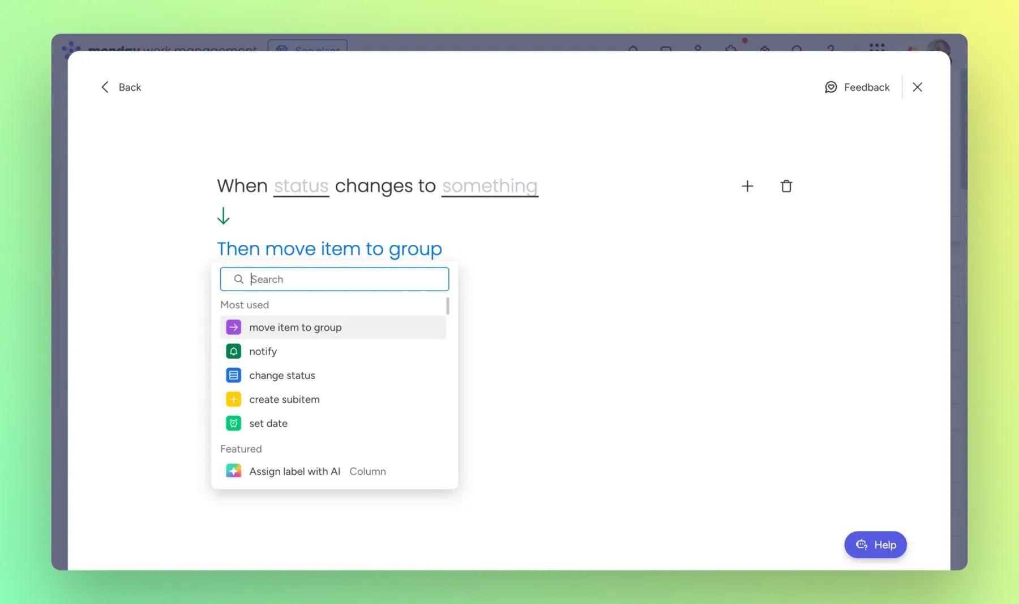The width and height of the screenshot is (1019, 604).
Task: Open the something value picker in trigger
Action: pos(490,186)
